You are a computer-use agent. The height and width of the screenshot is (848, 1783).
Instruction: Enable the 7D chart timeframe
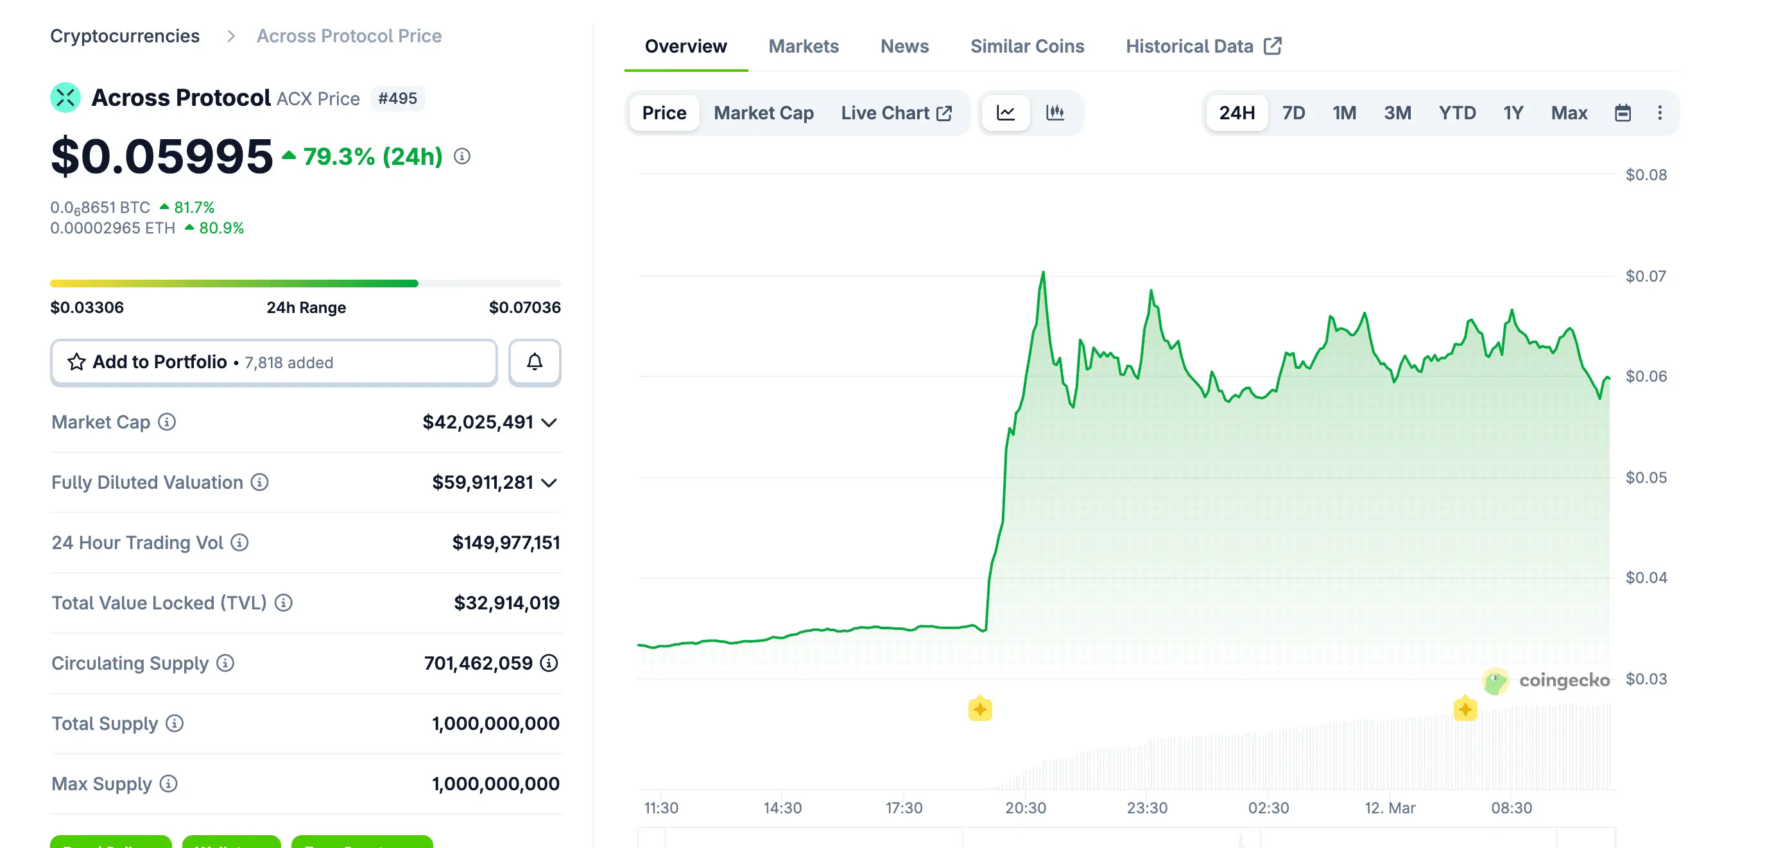[x=1294, y=112]
